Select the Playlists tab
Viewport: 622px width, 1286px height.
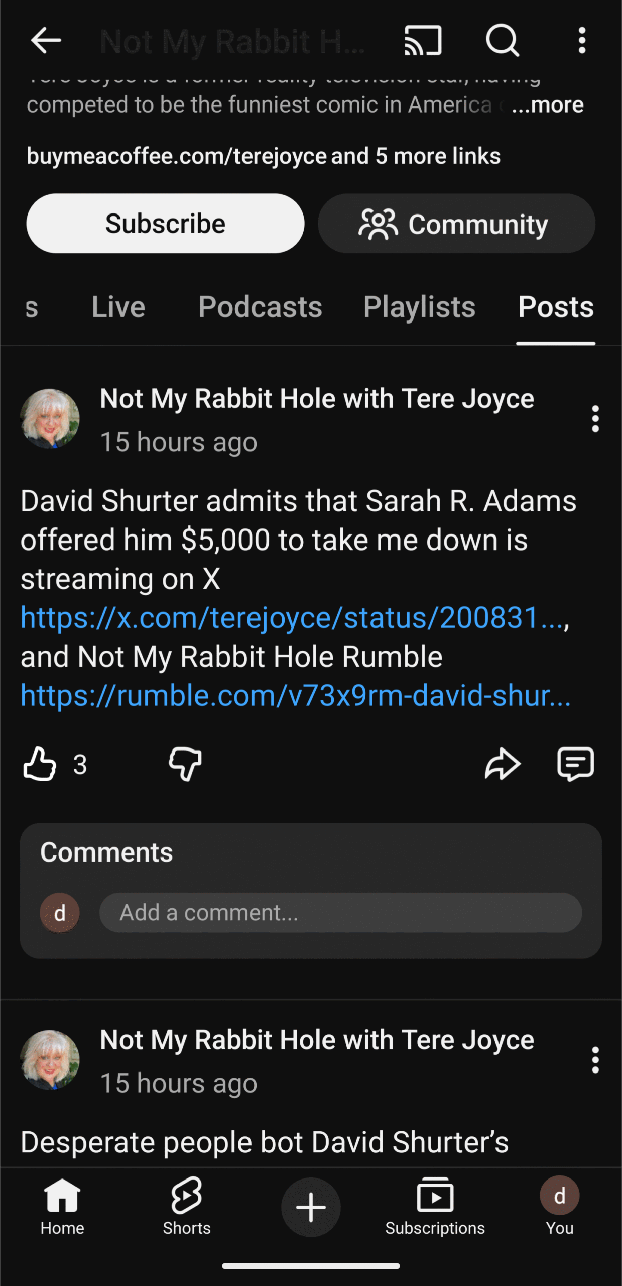[419, 307]
